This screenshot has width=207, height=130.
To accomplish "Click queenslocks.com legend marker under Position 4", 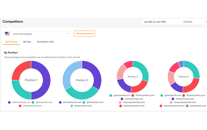I will [187, 106].
